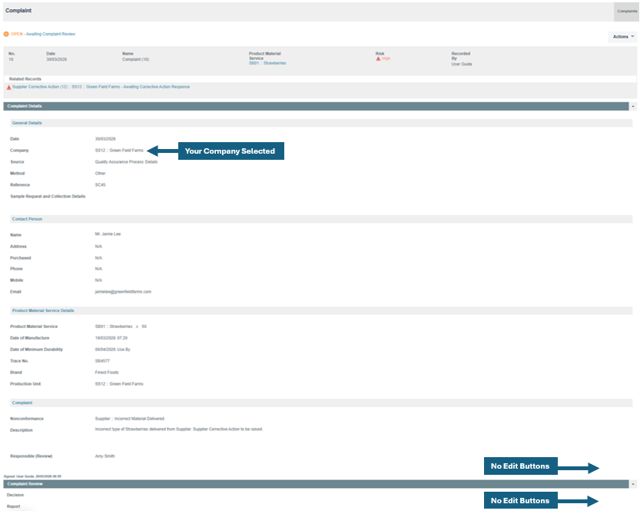Viewport: 640px width, 514px height.
Task: Click the Report label in Complaint Review
Action: [13, 506]
